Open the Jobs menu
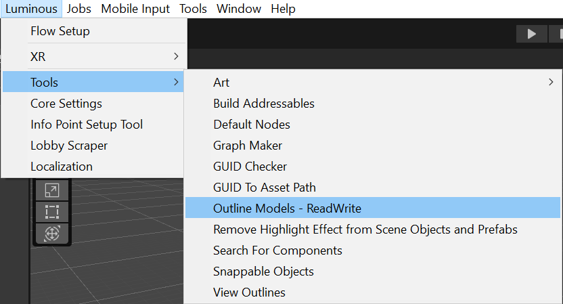The image size is (563, 304). click(x=79, y=9)
